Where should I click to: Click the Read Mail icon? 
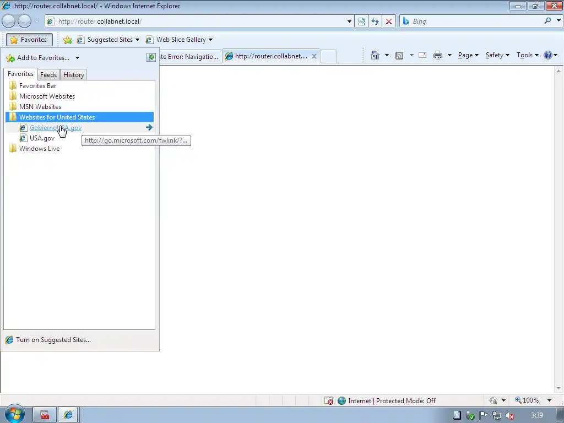pos(422,55)
